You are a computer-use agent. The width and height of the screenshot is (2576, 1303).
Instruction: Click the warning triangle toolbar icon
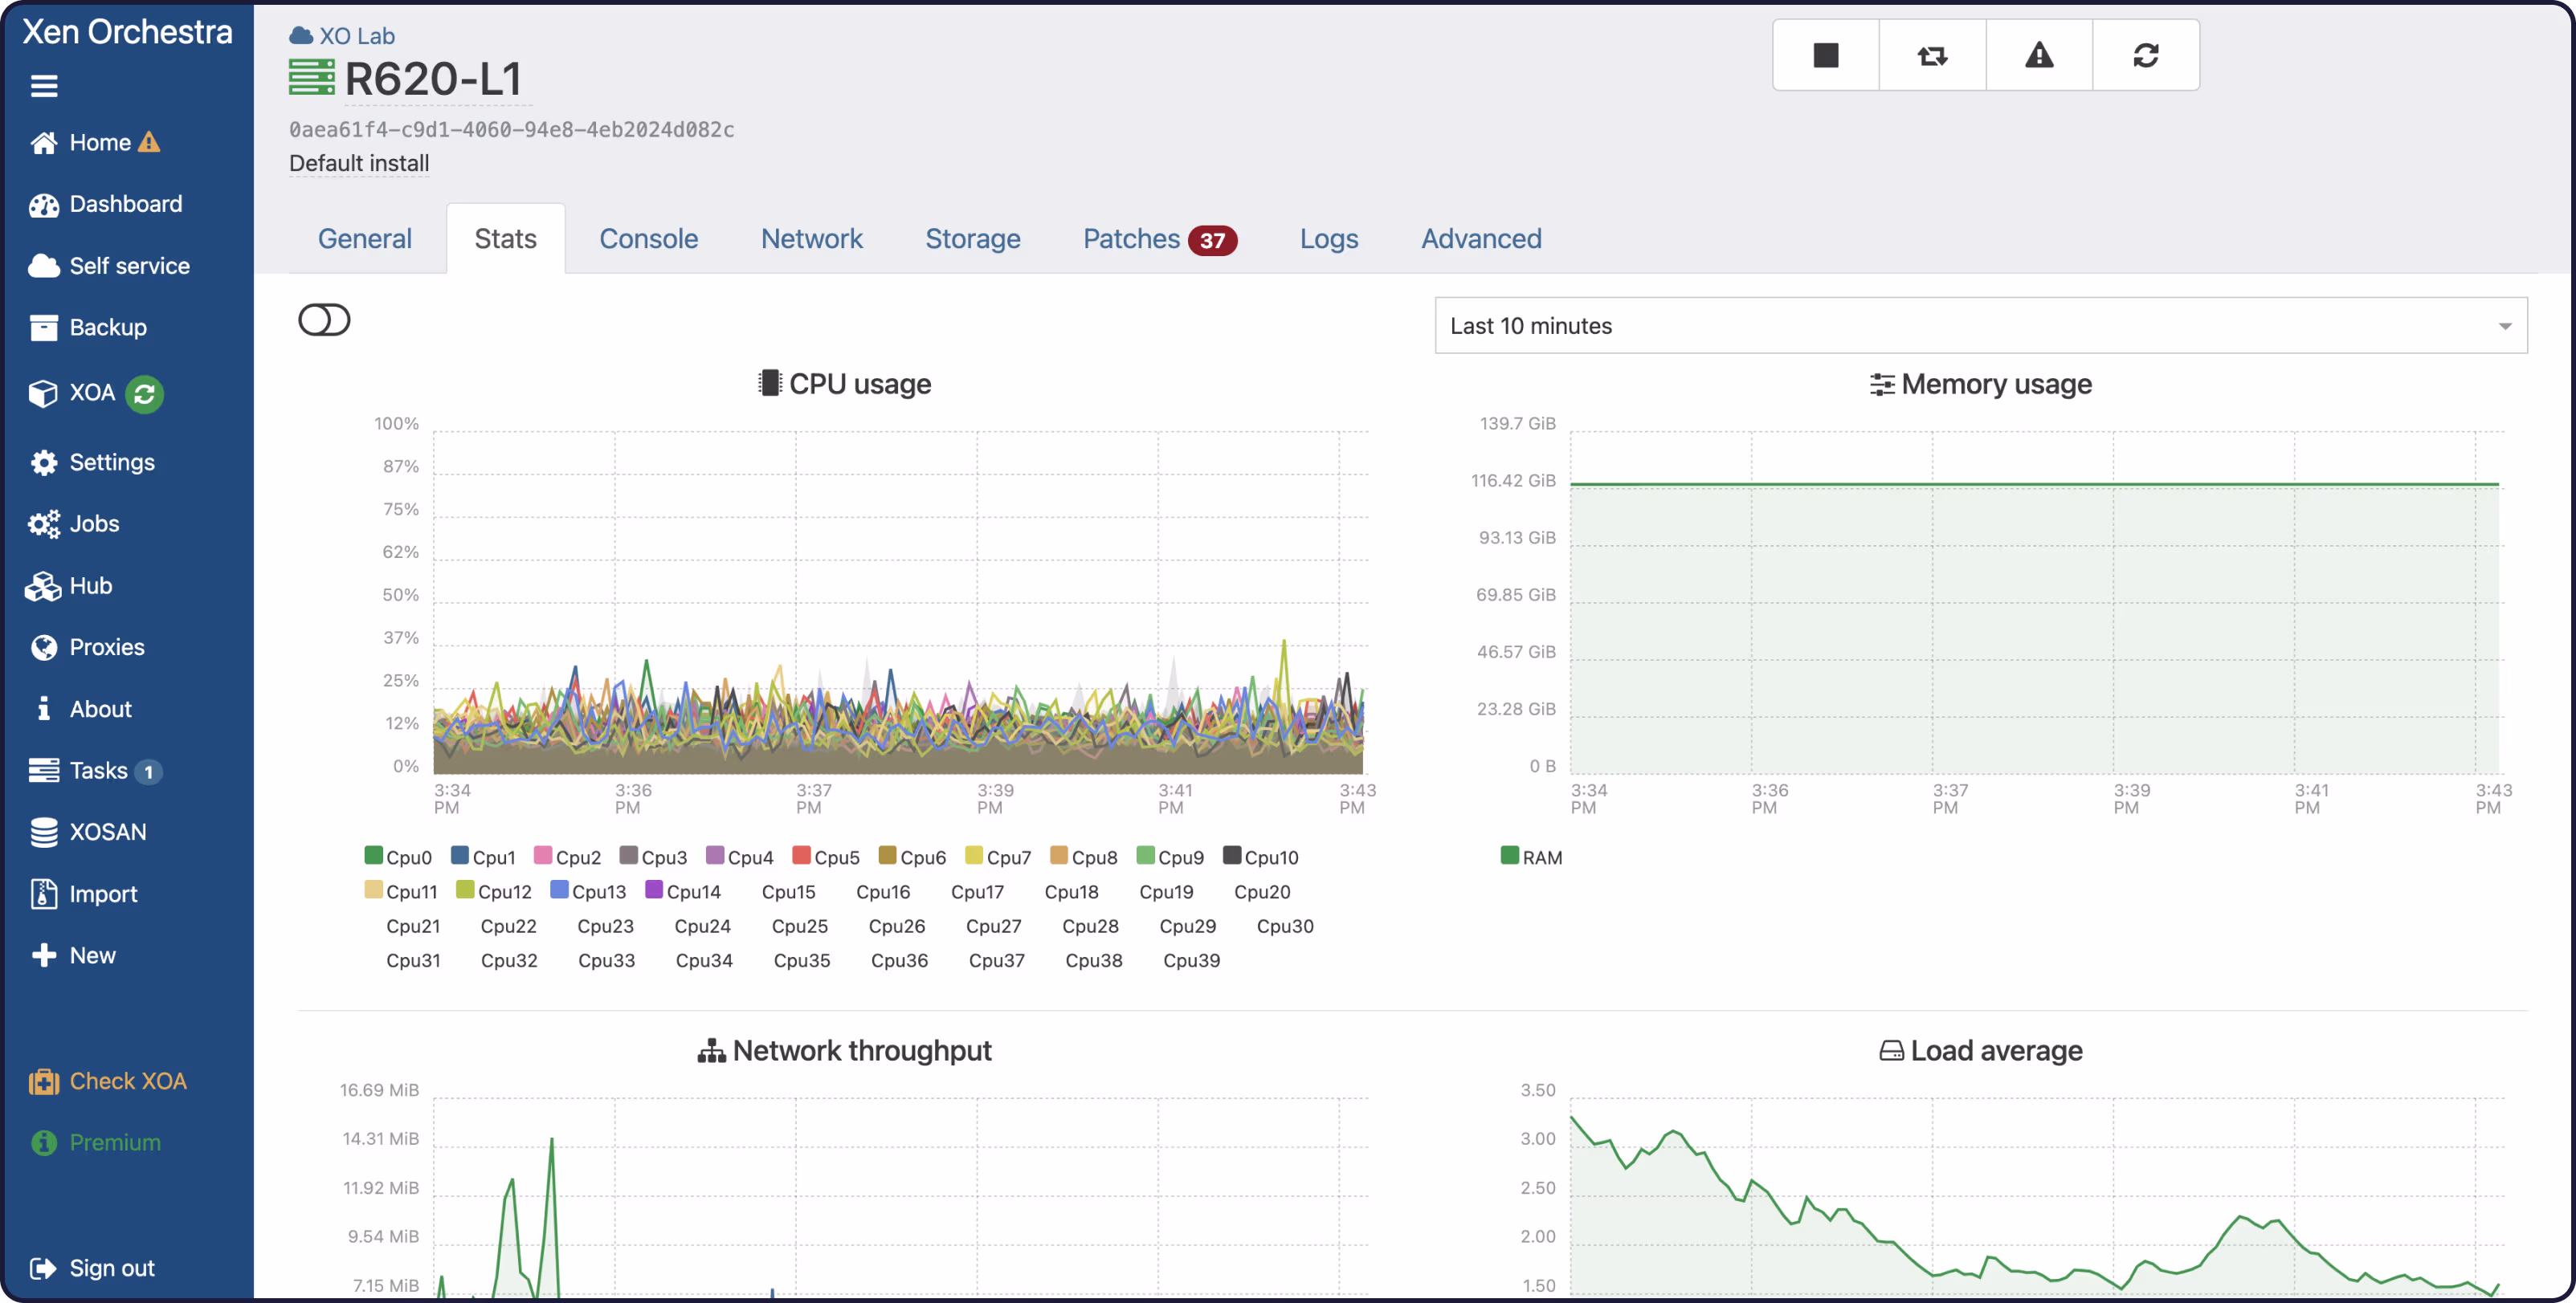(2039, 55)
